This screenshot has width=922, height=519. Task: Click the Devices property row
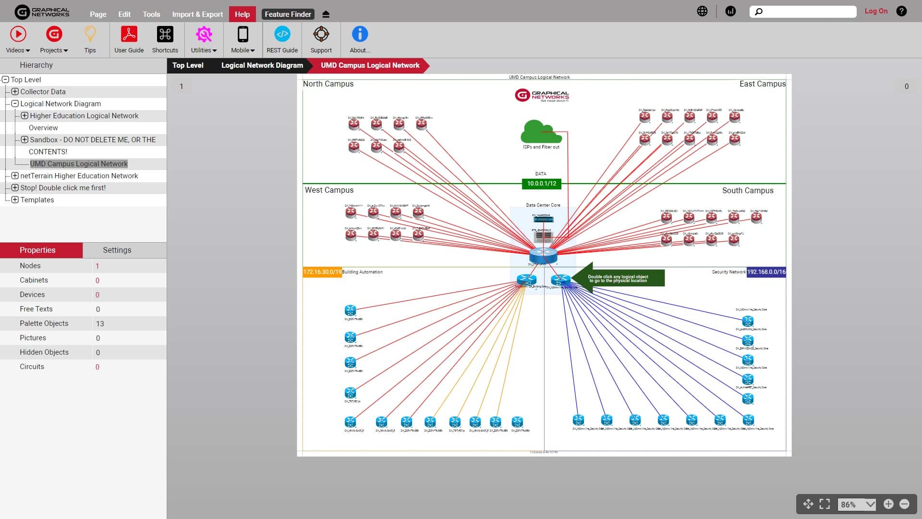83,295
